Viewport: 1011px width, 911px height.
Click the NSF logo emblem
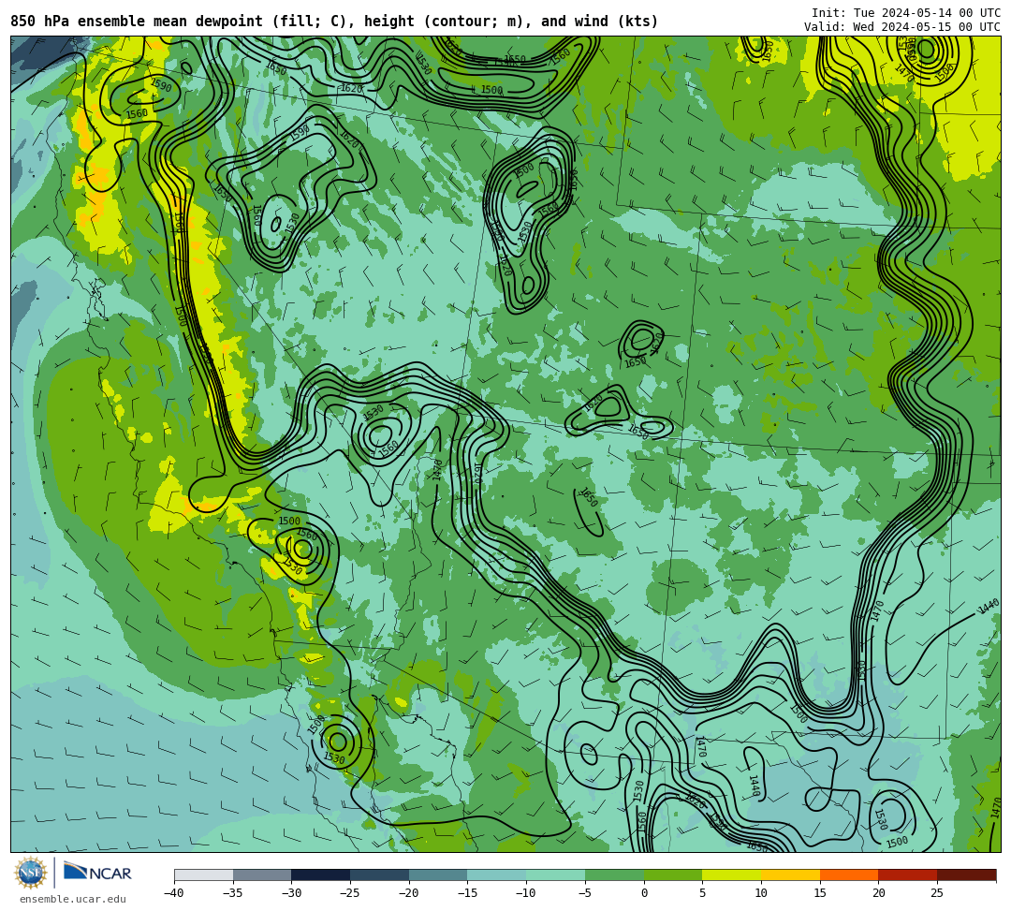(31, 873)
